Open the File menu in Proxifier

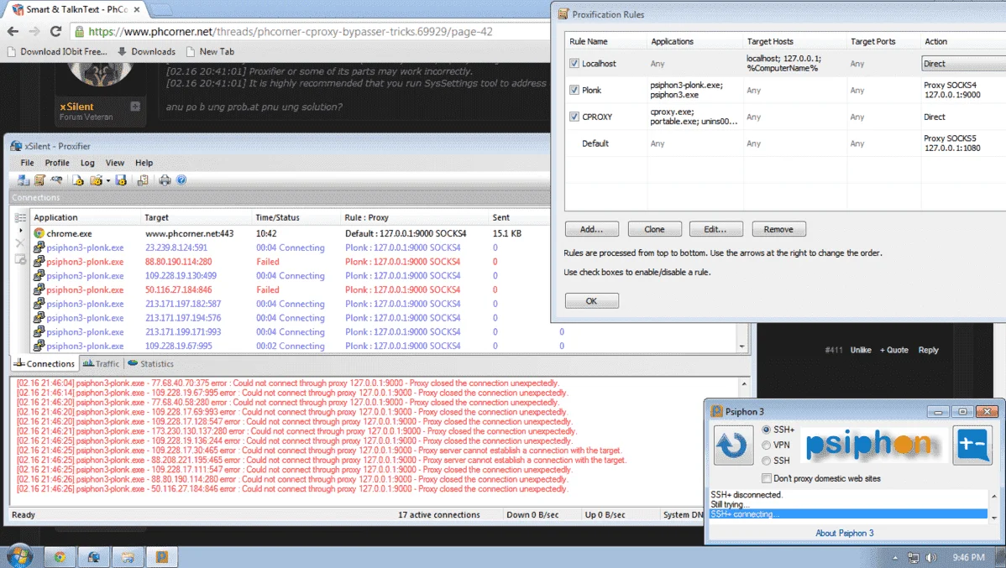[x=27, y=163]
